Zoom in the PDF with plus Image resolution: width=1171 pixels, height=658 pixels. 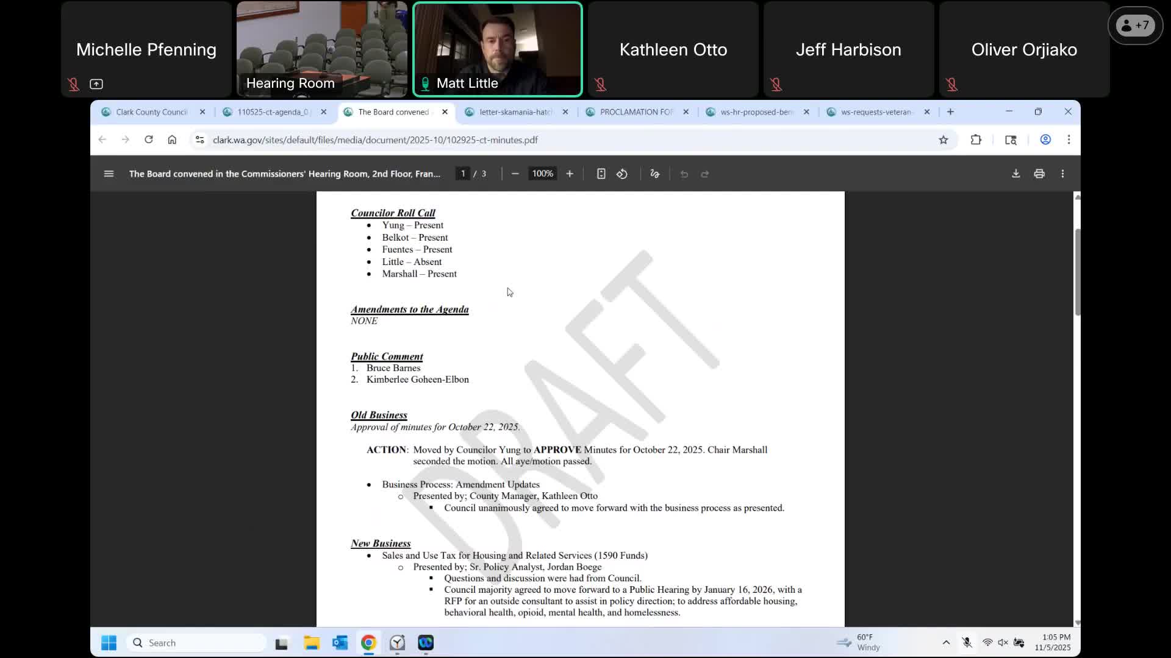(x=570, y=174)
